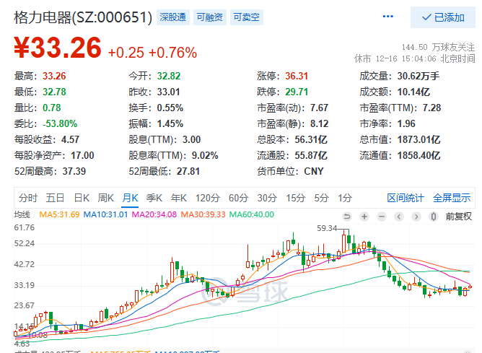Screen dimensions: 482x353
Task: Click the 涨停 value 36.31
Action: 297,76
